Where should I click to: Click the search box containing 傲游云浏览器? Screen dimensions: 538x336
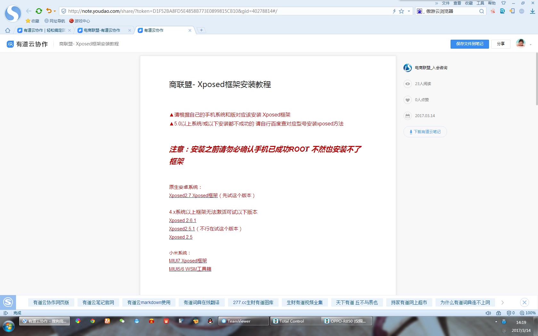click(452, 11)
